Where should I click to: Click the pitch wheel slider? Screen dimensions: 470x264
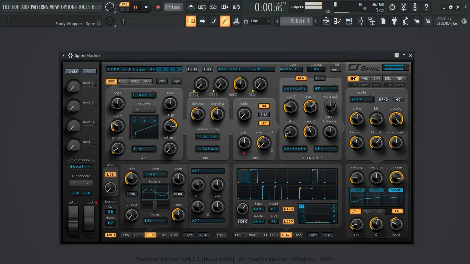pos(73,221)
